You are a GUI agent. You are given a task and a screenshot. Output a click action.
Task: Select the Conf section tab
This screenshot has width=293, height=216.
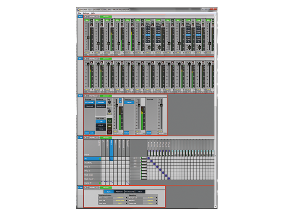coord(80,187)
